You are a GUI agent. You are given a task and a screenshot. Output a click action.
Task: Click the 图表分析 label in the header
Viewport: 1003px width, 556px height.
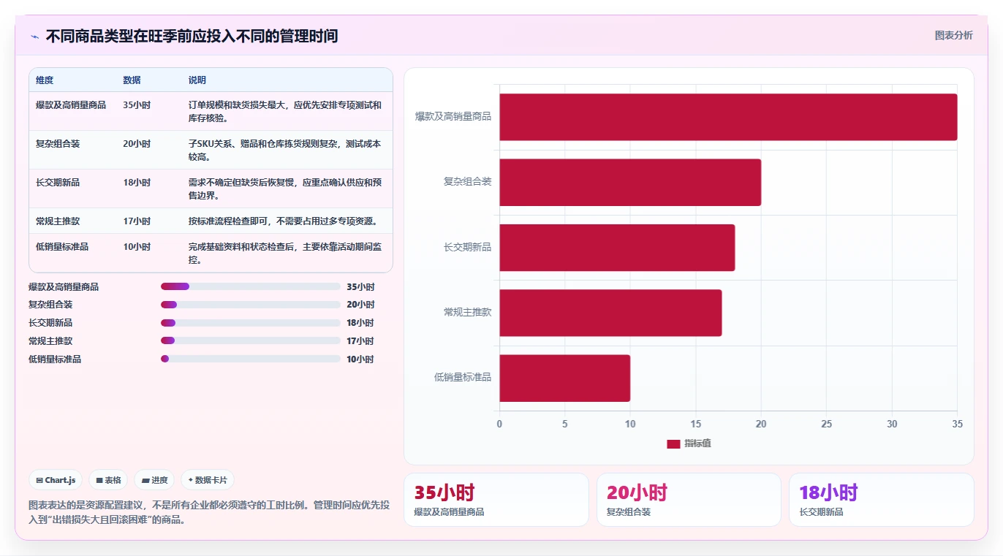click(953, 35)
